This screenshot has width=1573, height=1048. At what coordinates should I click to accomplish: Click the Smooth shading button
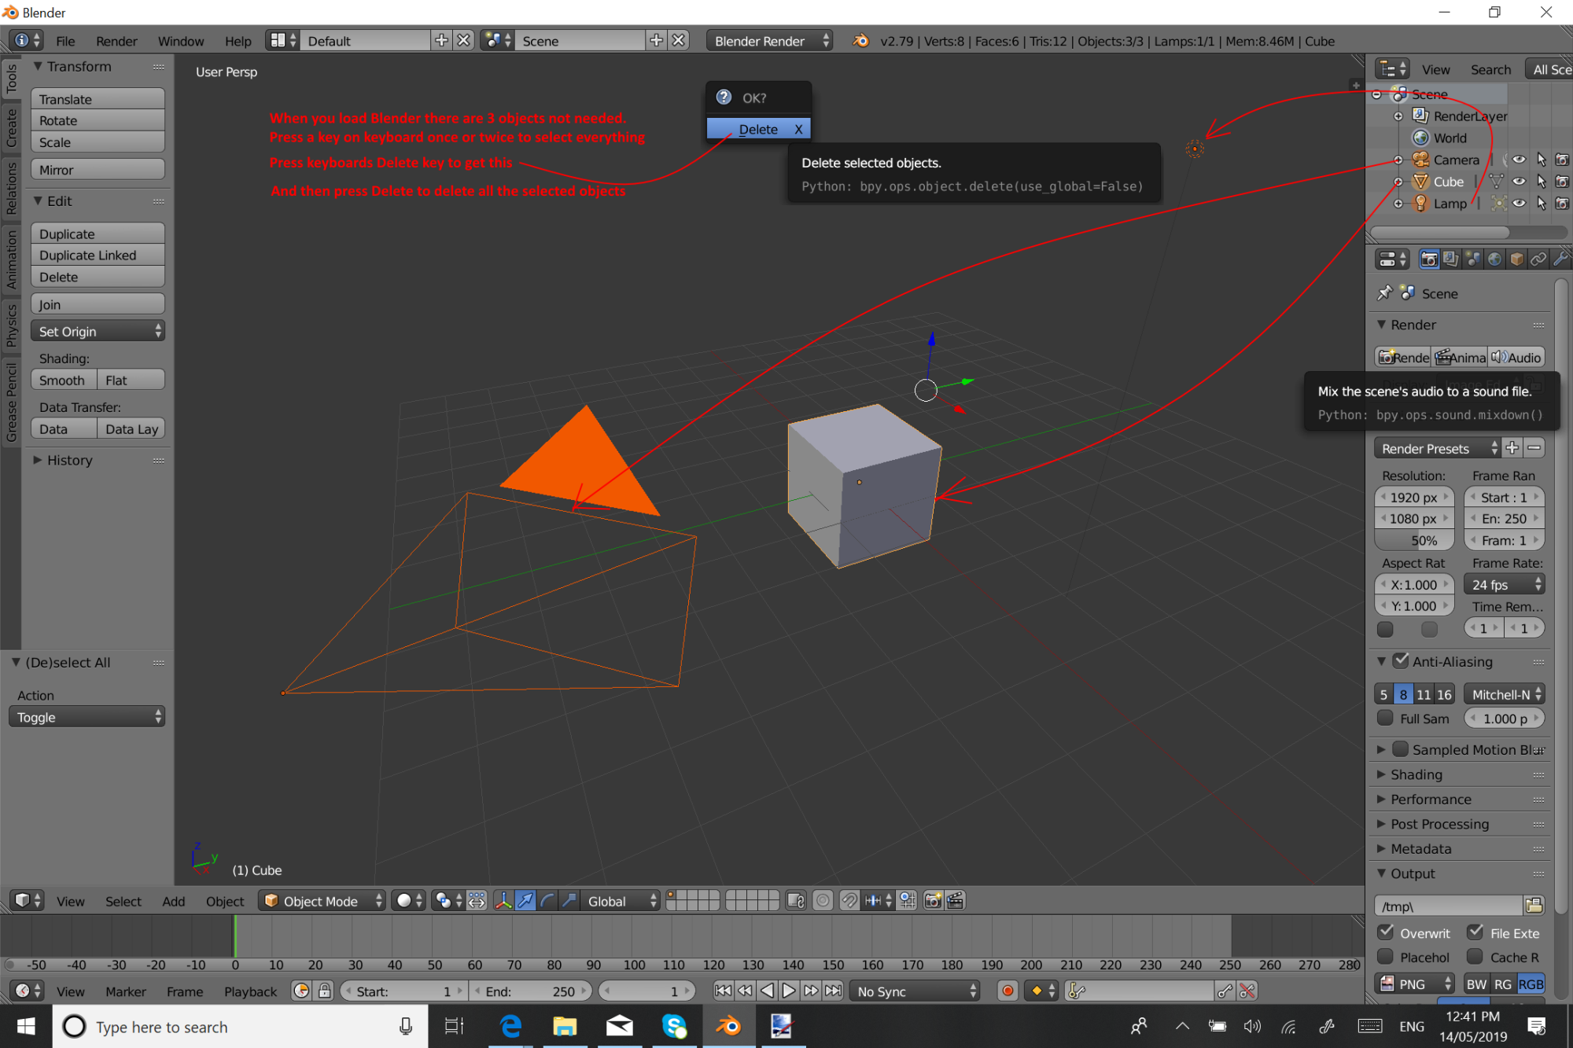64,380
